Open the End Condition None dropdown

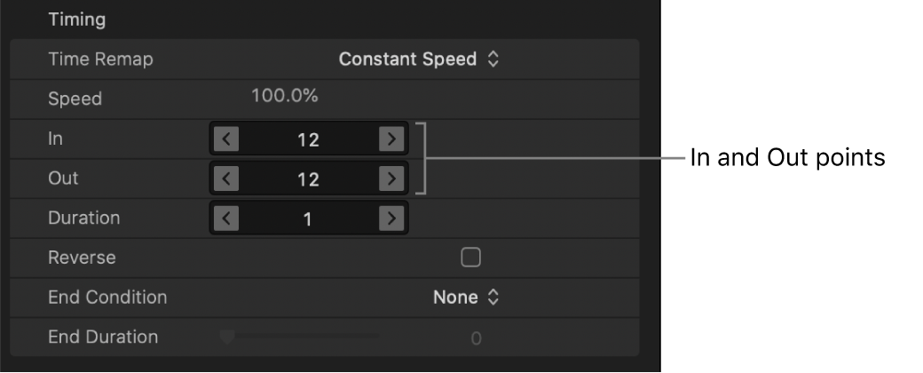466,298
